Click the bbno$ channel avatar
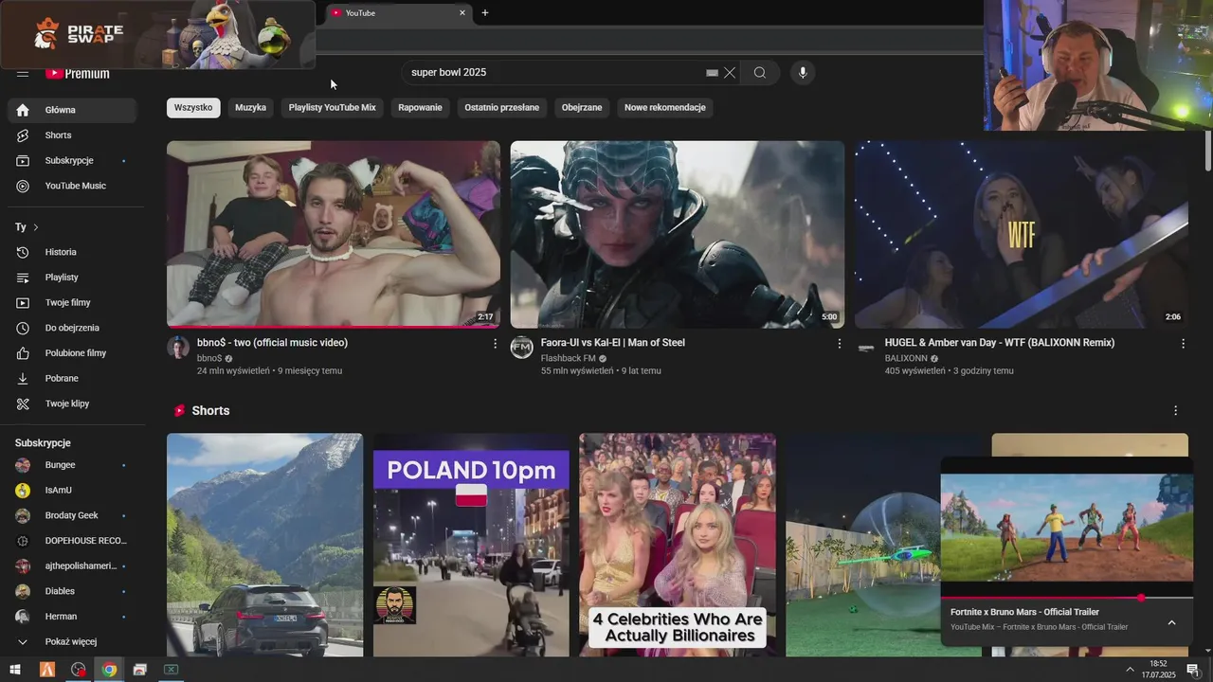Screen dimensions: 1213x682 click(178, 348)
